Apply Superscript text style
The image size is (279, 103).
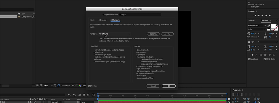point(270,55)
